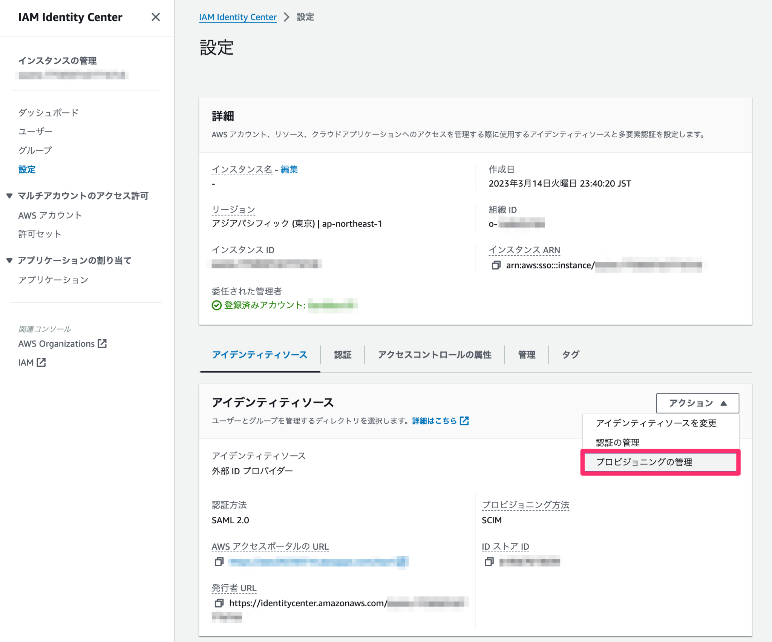Close the アクション dropdown menu
Image resolution: width=772 pixels, height=642 pixels.
697,403
